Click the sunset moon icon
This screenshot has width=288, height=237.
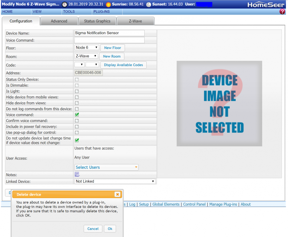149,5
